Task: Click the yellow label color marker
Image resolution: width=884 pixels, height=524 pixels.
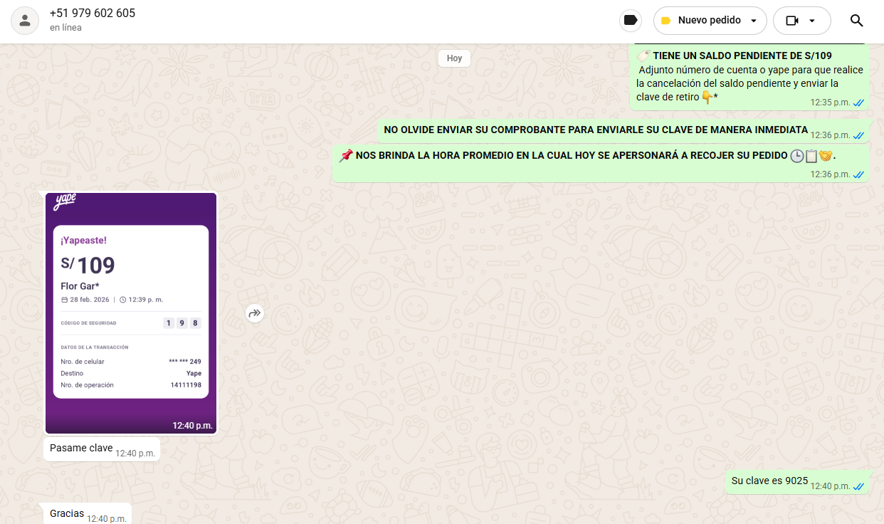Action: [x=665, y=21]
